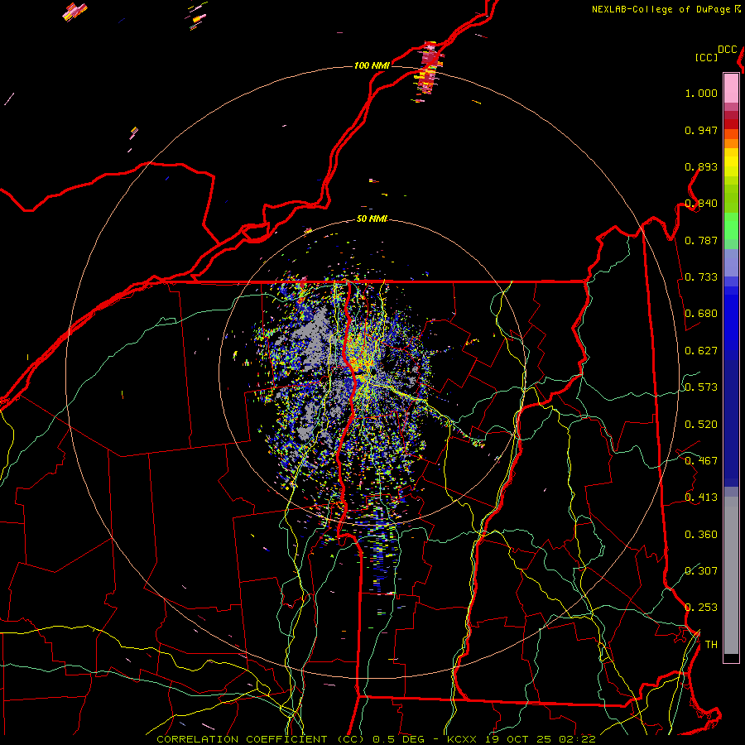Click the 0.573 scale value
This screenshot has height=745, width=745.
(701, 387)
